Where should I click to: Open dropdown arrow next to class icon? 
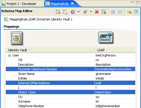coord(79,12)
